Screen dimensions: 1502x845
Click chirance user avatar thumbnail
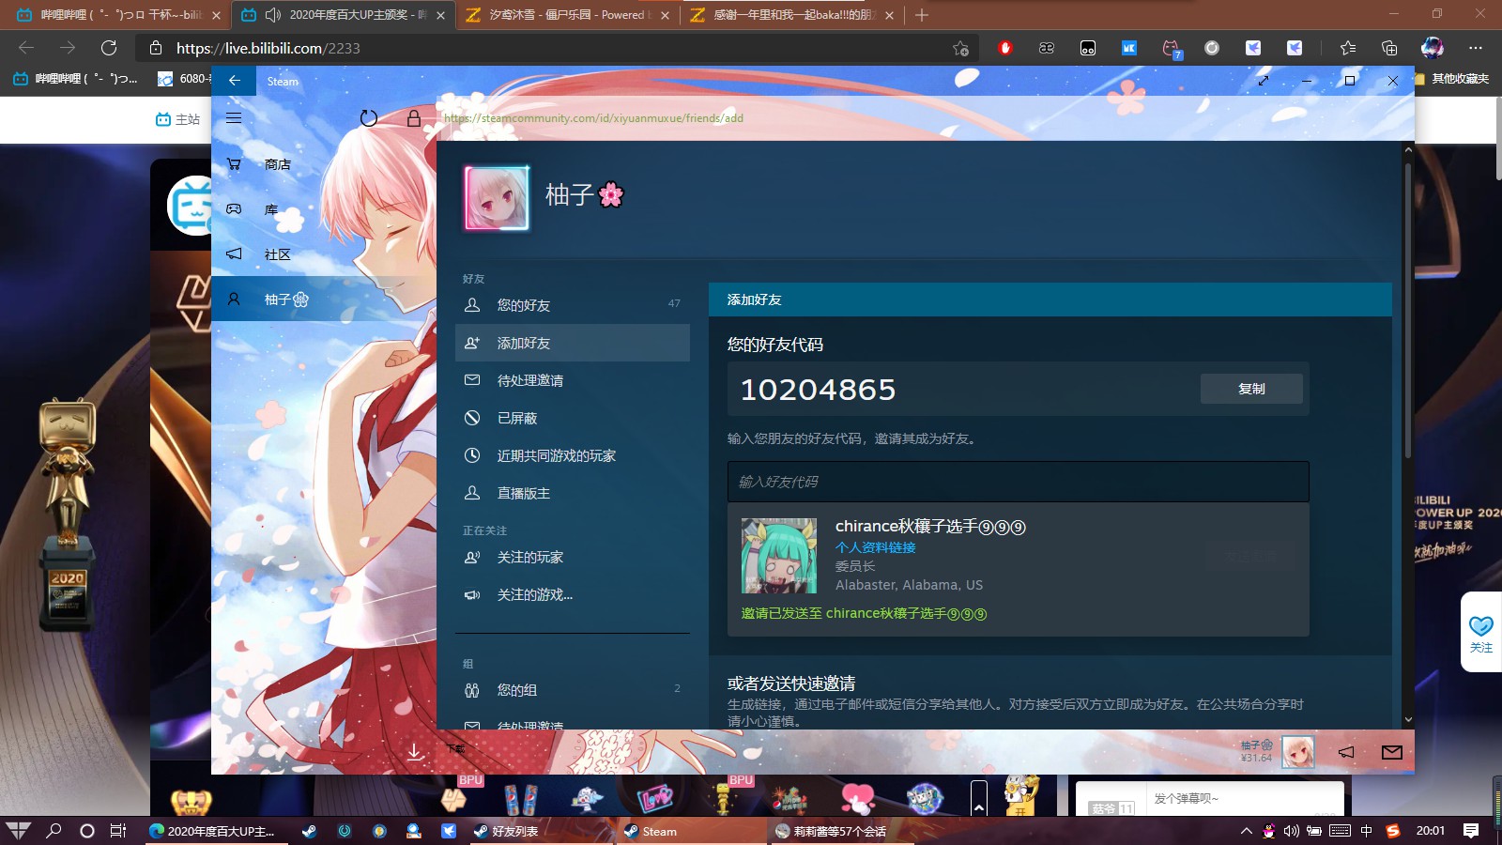point(779,556)
